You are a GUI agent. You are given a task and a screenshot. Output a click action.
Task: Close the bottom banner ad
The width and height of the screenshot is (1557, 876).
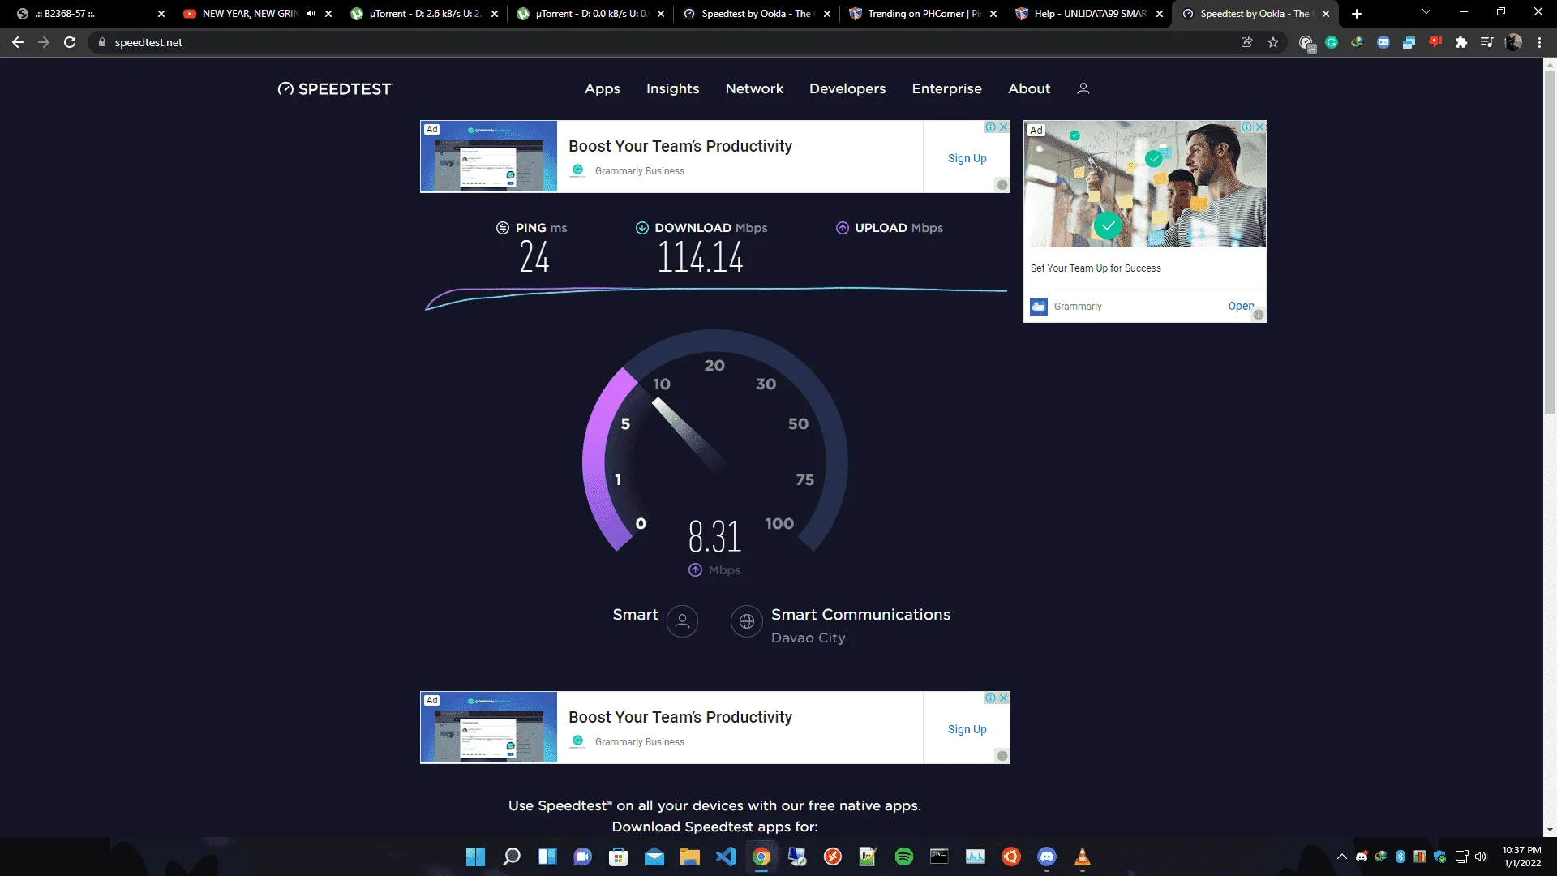[1004, 698]
